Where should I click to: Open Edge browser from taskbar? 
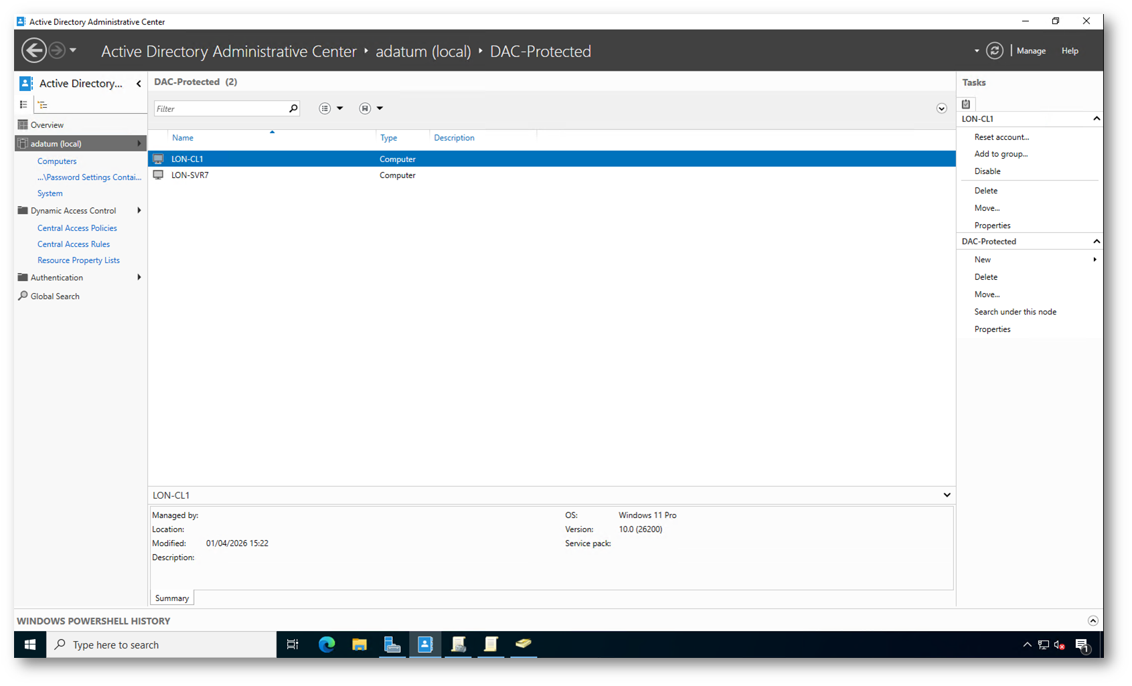click(x=327, y=645)
